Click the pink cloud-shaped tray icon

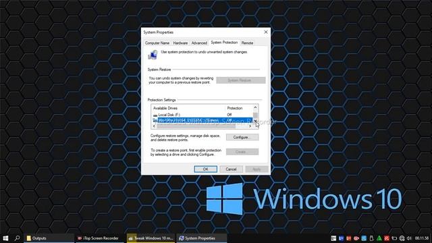pos(356,238)
